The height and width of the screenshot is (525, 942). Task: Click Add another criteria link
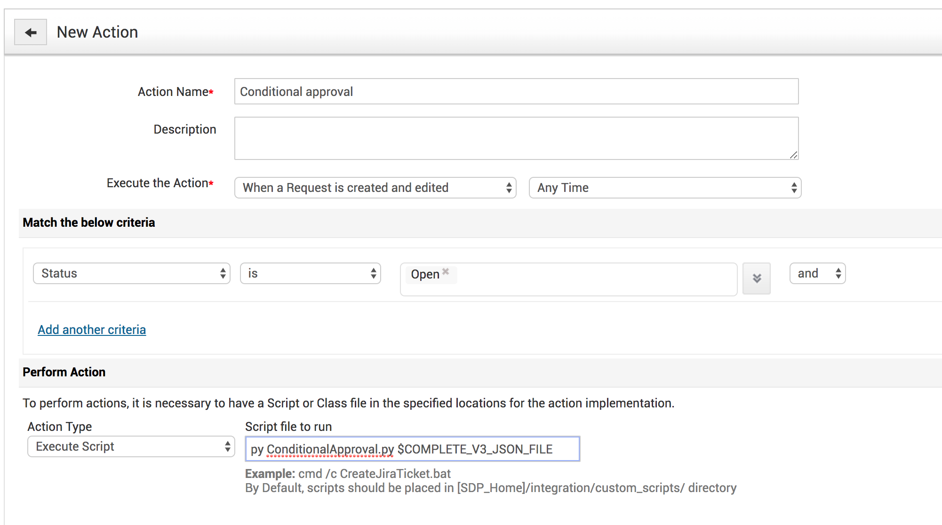92,330
